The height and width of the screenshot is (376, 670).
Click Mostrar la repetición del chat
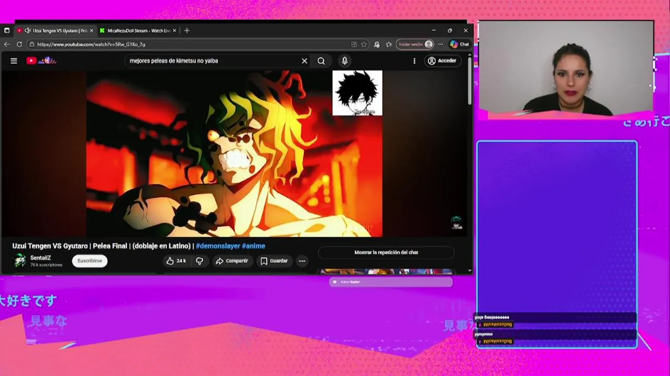(386, 253)
